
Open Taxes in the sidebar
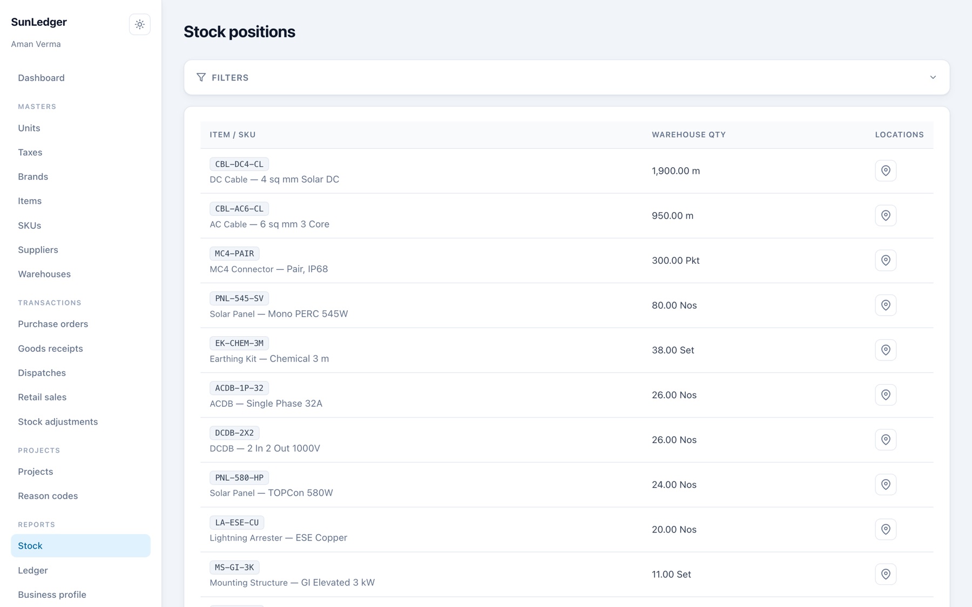coord(80,152)
